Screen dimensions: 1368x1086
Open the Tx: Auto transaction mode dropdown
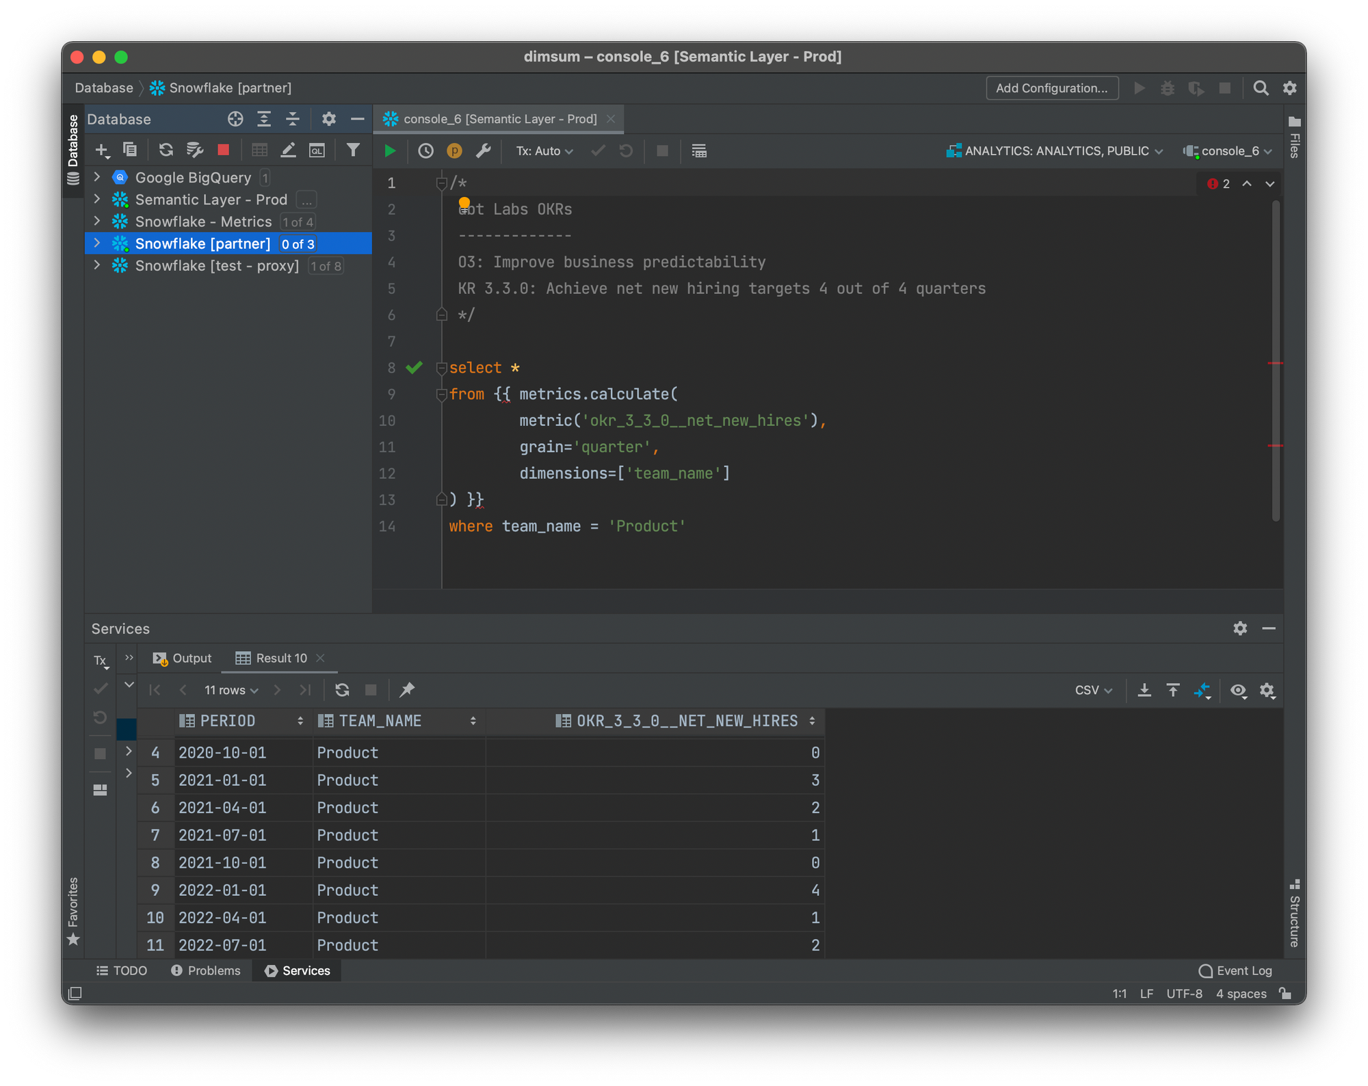click(x=544, y=151)
